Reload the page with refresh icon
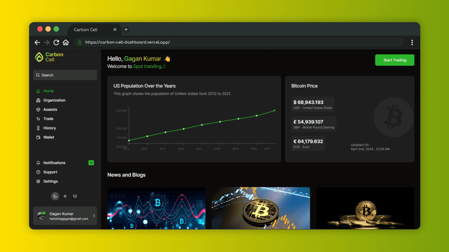Viewport: 449px width, 252px height. (x=56, y=42)
